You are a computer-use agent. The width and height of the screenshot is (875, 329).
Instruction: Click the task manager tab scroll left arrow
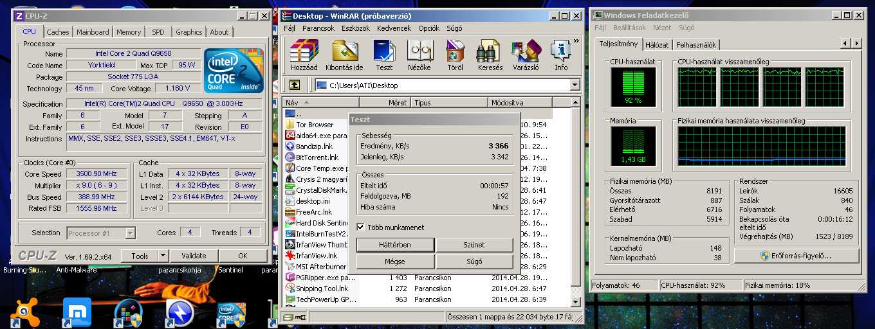845,43
